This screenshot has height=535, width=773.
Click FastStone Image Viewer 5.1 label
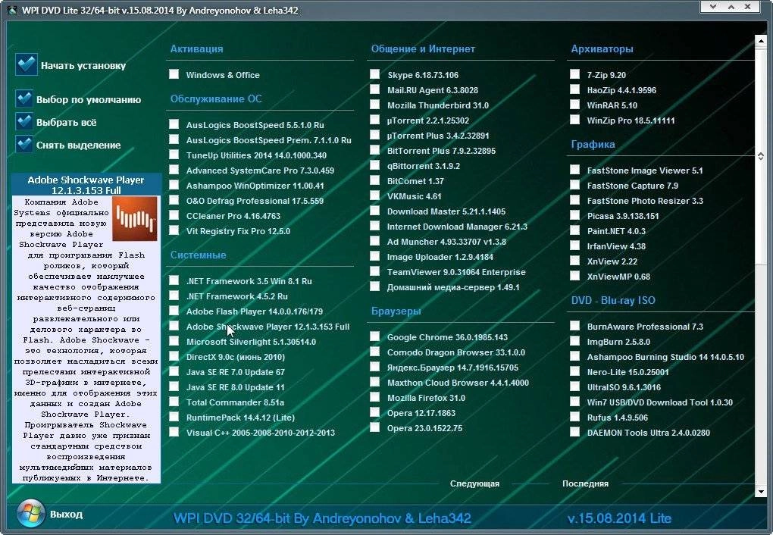pyautogui.click(x=645, y=171)
